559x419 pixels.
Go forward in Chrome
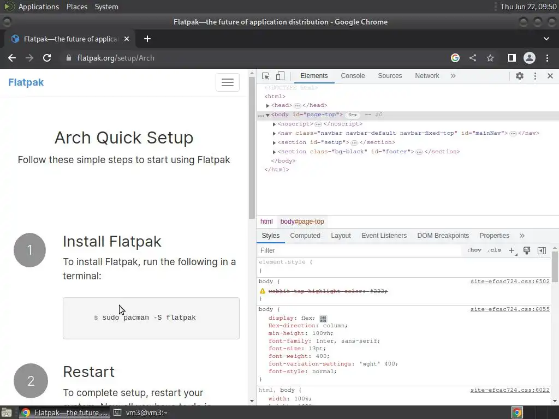[29, 58]
